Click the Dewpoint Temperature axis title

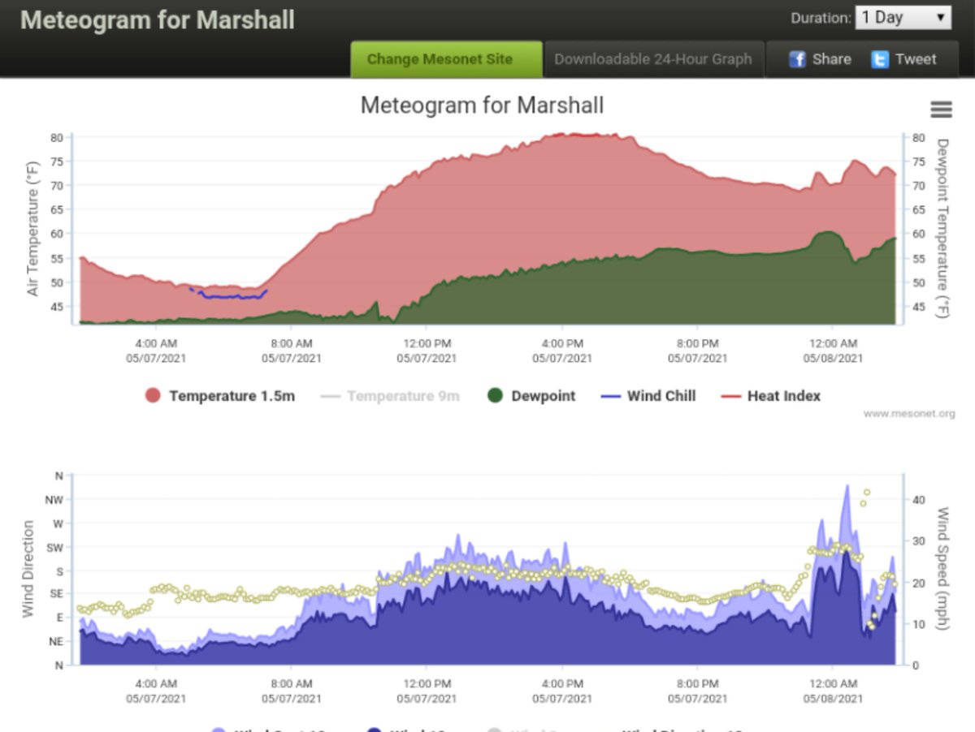point(942,229)
